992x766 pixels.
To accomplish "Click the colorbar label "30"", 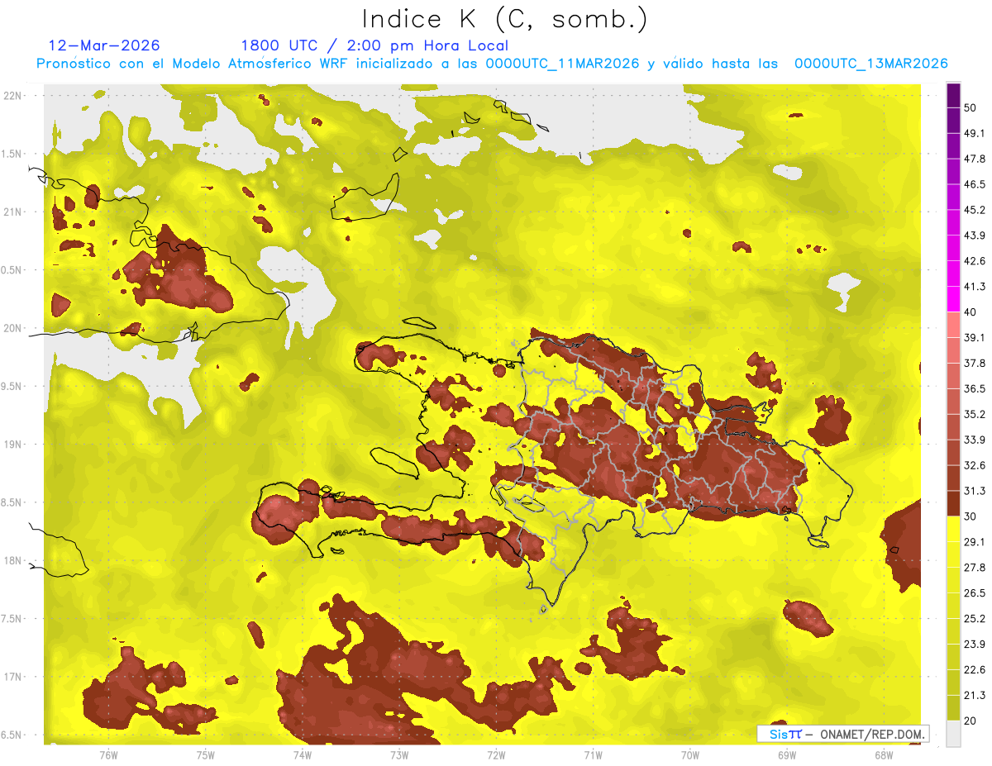I will (x=971, y=517).
